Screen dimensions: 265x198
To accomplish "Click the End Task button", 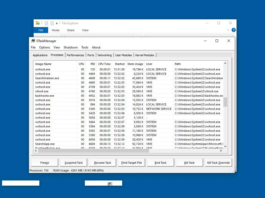I will (160, 163).
